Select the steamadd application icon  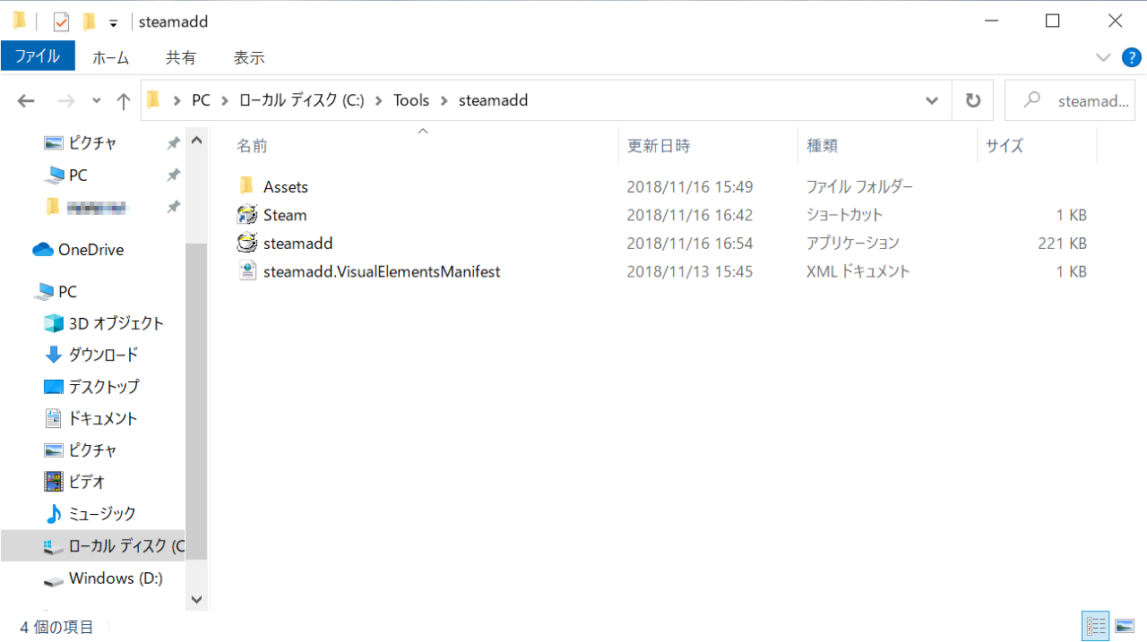(x=247, y=243)
